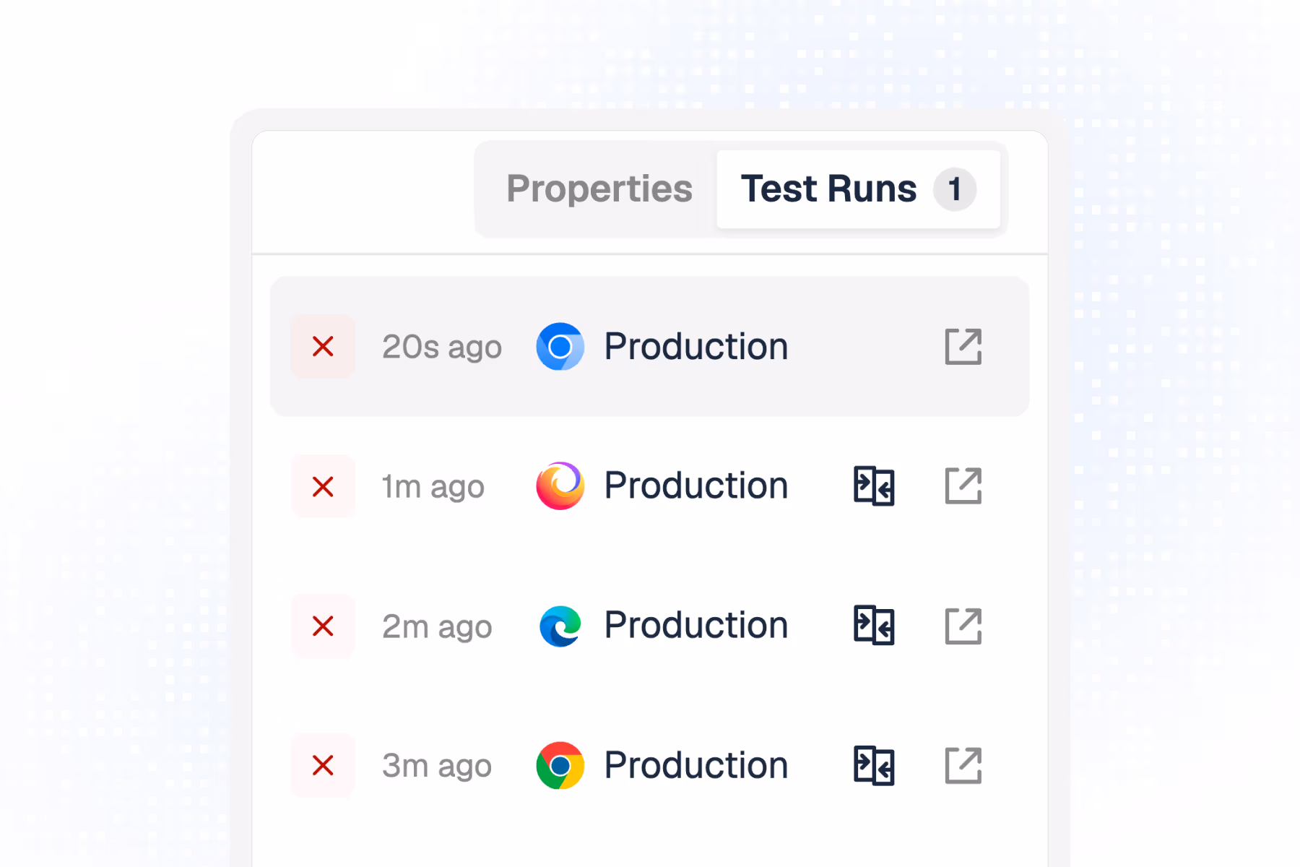Compare the 3m ago Chrome run
This screenshot has width=1300, height=867.
(874, 765)
